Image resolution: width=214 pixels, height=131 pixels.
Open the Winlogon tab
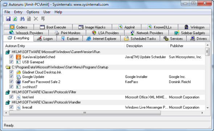pyautogui.click(x=194, y=27)
